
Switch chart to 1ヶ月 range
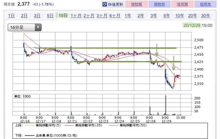click(x=76, y=16)
